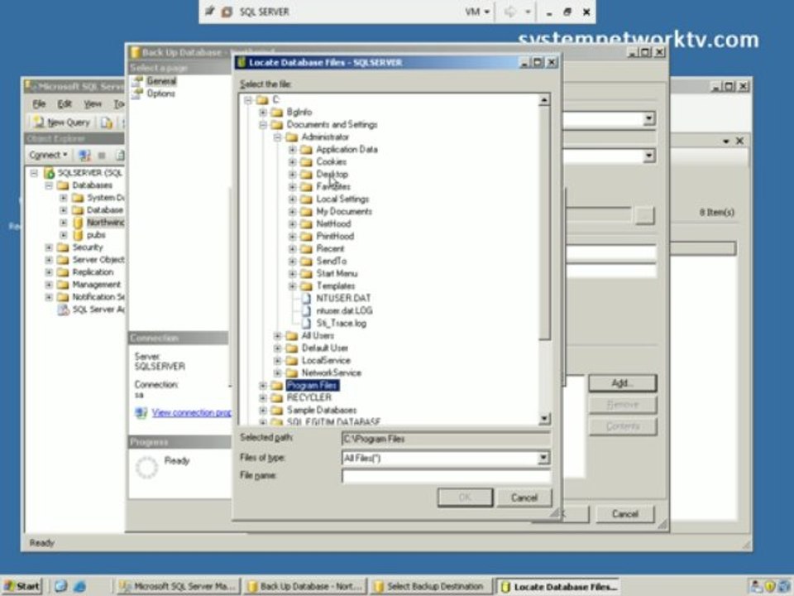Click the file tree scrollbar down arrow

544,419
